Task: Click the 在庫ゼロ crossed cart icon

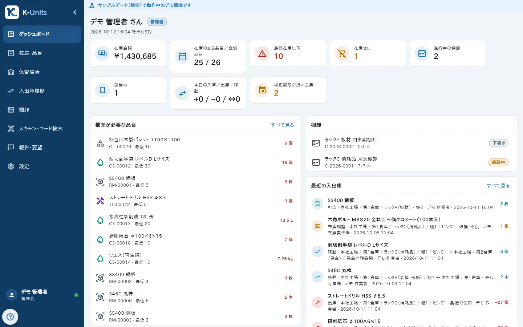Action: 342,53
